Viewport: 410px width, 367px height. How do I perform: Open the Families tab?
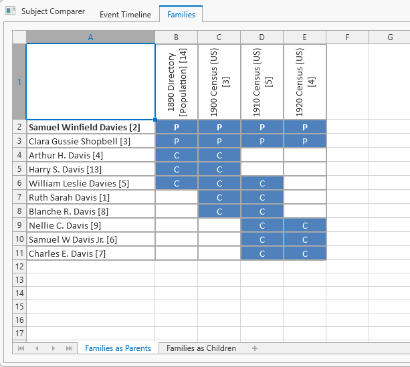[181, 14]
